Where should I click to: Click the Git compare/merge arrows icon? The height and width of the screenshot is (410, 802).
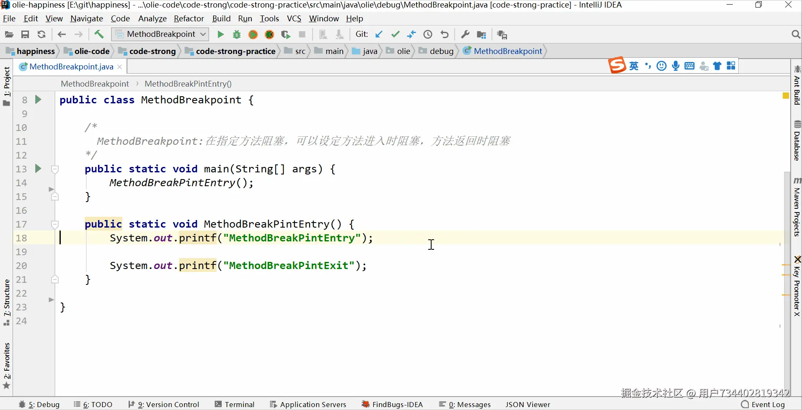point(411,34)
